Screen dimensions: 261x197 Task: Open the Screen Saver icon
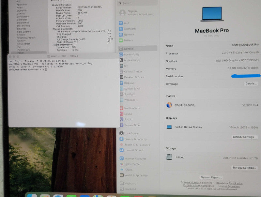point(121,88)
